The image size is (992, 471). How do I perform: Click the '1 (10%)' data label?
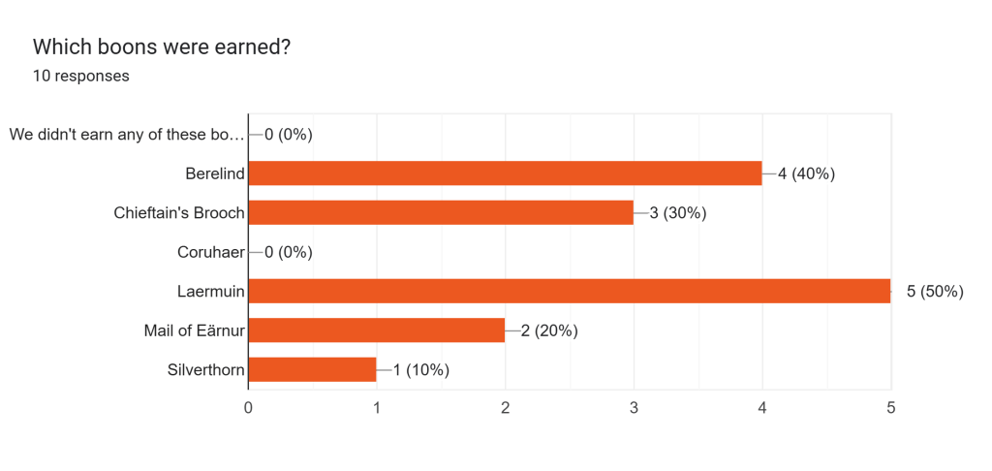[420, 369]
